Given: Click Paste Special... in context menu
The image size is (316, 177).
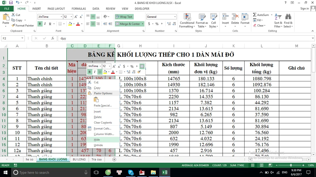Looking at the screenshot, I should [103, 106].
